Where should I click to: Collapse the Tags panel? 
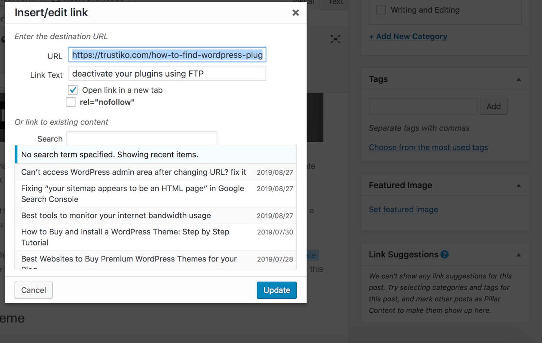(519, 79)
